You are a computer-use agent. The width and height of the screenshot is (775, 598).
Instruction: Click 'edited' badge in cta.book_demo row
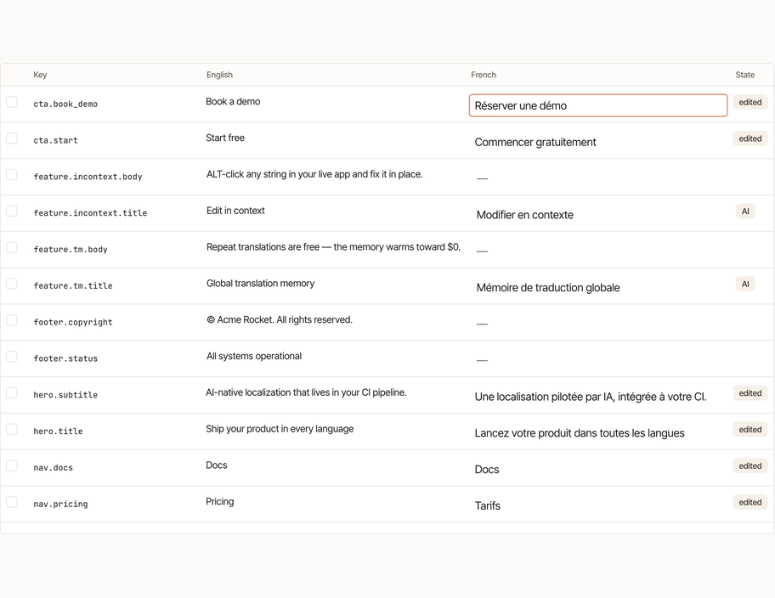750,102
